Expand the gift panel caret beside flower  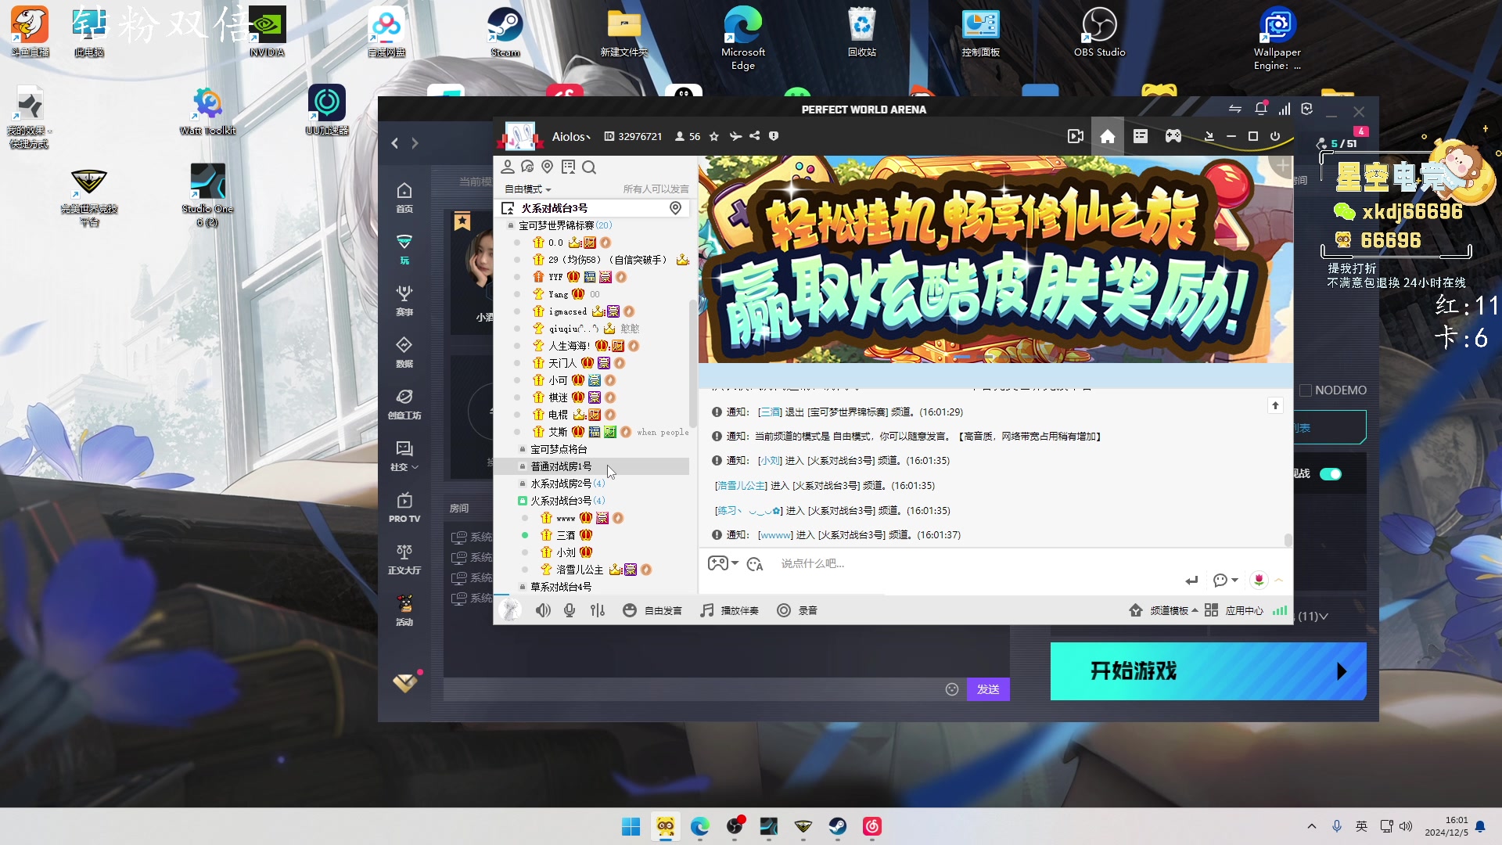[1279, 580]
